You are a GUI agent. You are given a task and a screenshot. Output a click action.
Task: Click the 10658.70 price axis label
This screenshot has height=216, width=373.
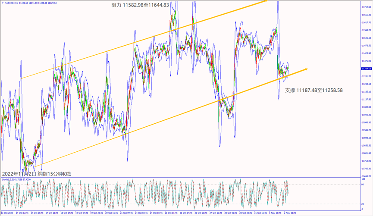pos(367,176)
